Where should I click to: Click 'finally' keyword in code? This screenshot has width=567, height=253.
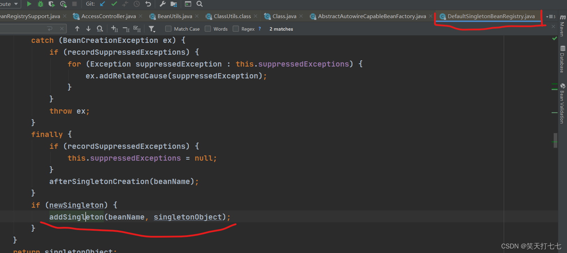pos(47,134)
